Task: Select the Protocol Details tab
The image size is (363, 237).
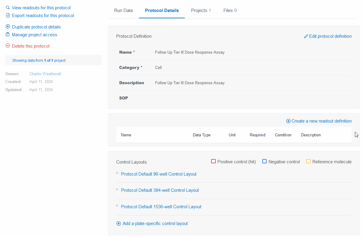Action: [162, 10]
